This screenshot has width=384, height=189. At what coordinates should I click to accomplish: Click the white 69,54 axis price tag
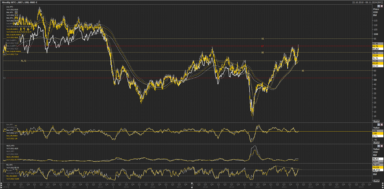coord(378,66)
